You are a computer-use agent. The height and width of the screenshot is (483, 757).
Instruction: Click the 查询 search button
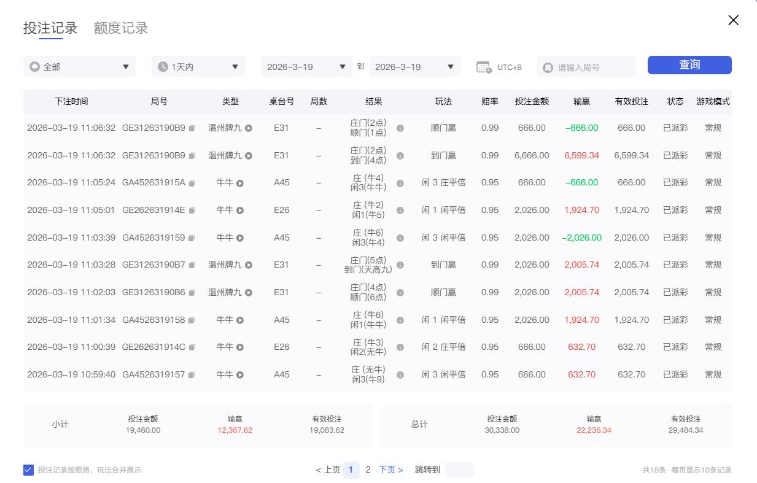689,65
